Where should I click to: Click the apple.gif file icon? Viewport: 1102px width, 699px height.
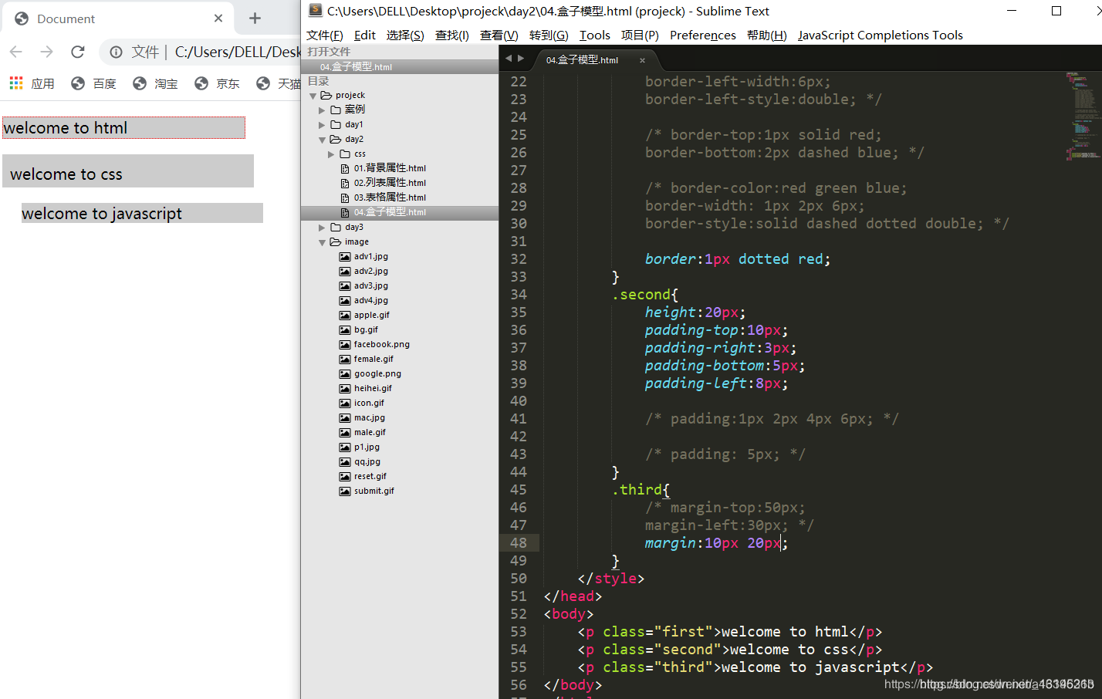coord(345,316)
